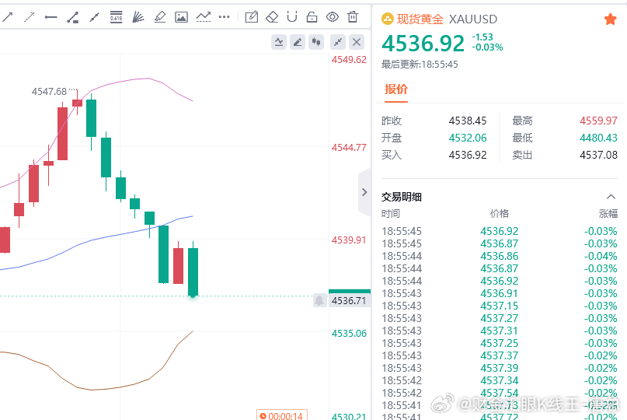This screenshot has width=627, height=420.
Task: Click the 最后更新:18:55:45 timestamp
Action: tap(420, 65)
